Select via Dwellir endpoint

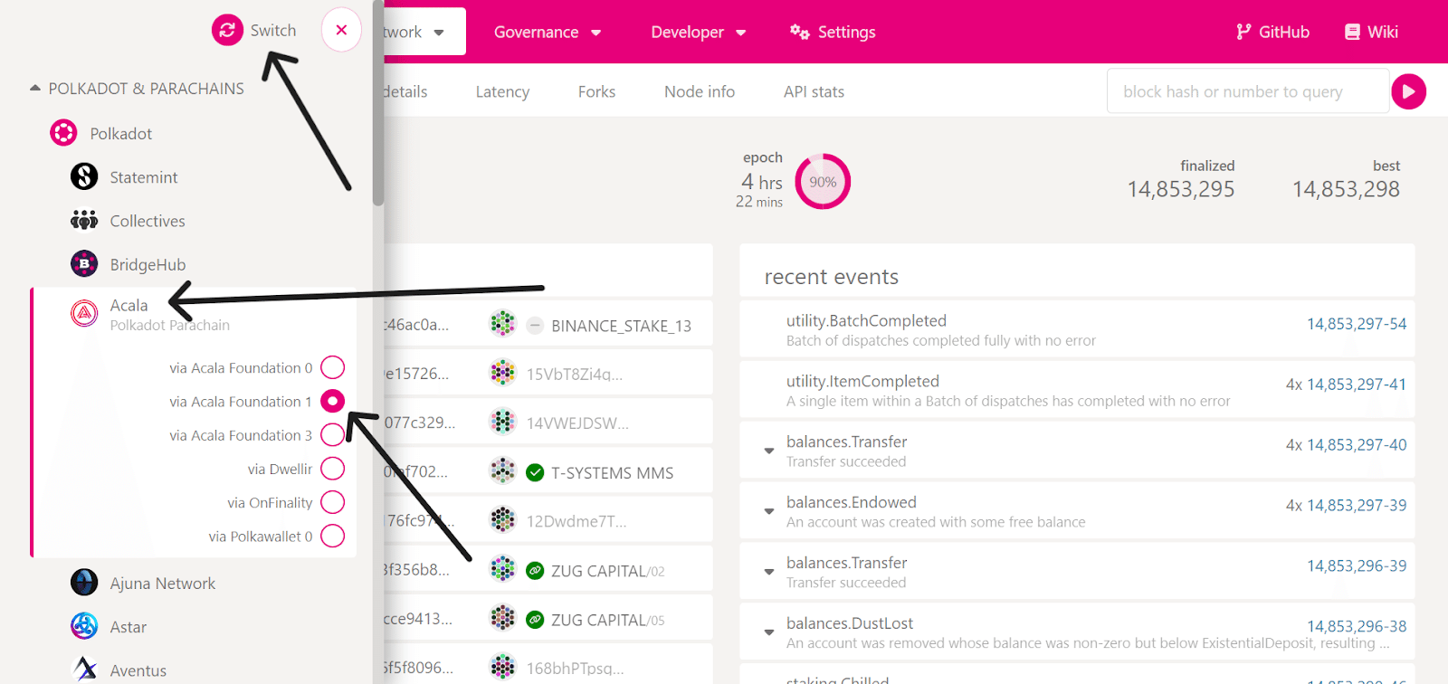tap(332, 469)
